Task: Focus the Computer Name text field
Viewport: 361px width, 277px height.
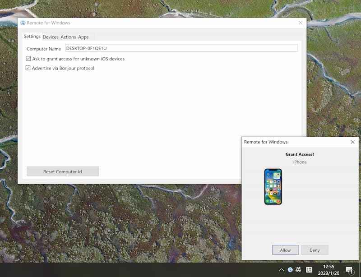Action: [181, 48]
